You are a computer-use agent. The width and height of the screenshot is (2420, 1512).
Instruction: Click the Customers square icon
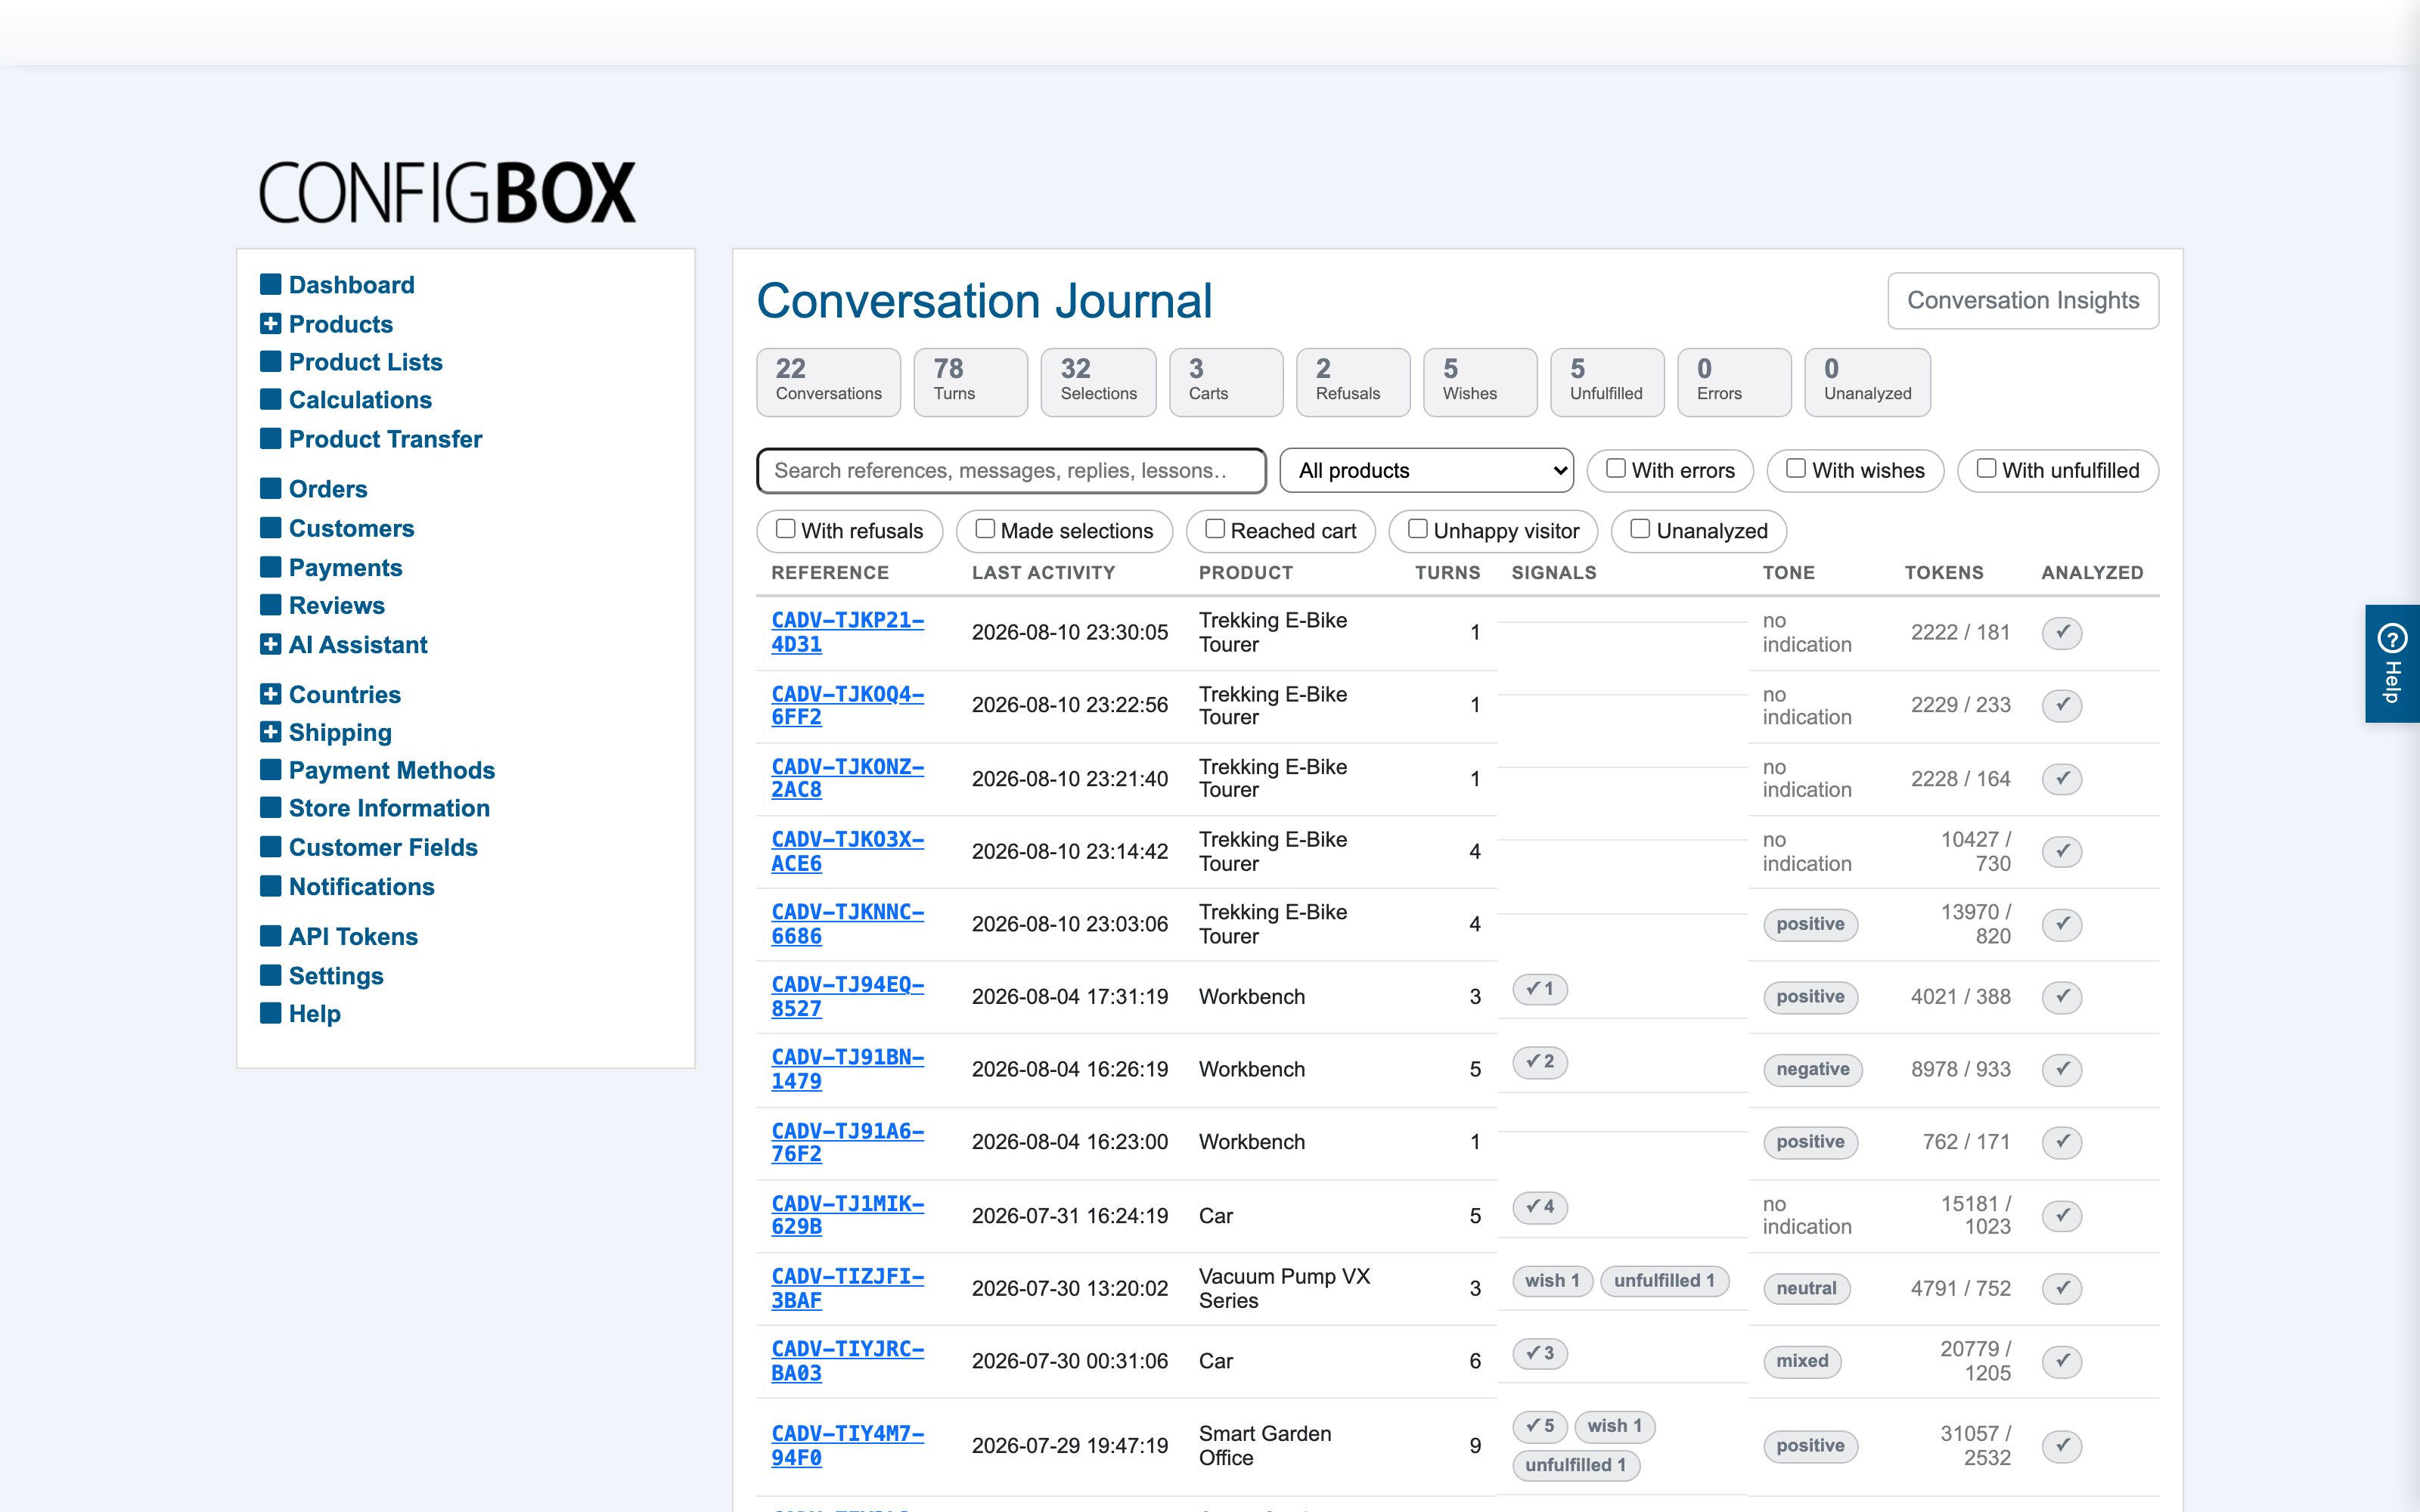[270, 527]
